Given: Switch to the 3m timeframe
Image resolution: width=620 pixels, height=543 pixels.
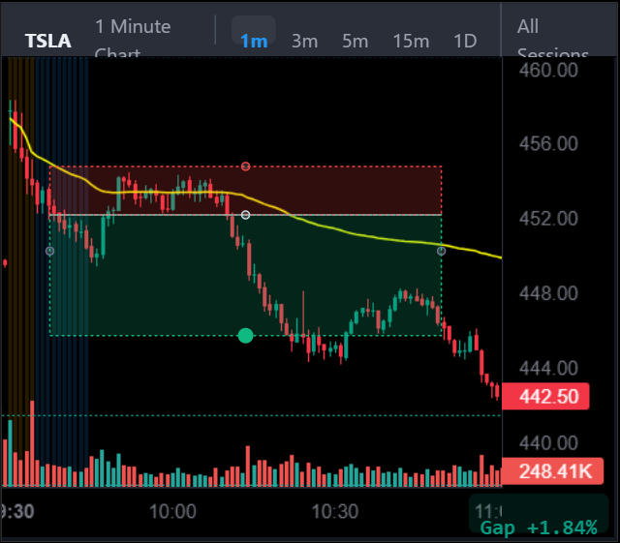Looking at the screenshot, I should 304,41.
